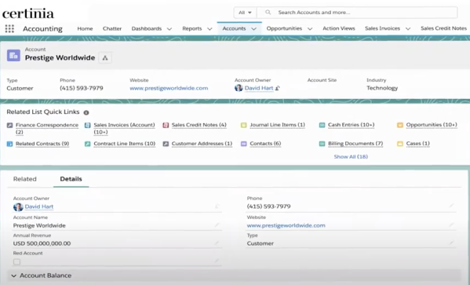Screen dimensions: 470x285
Task: Click the Cases quick link icon
Action: coord(400,144)
